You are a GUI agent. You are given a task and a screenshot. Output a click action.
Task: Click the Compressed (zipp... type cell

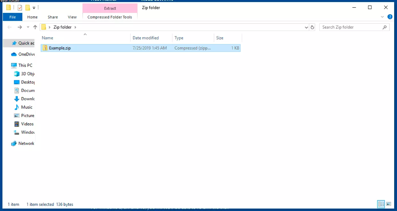[x=193, y=48]
